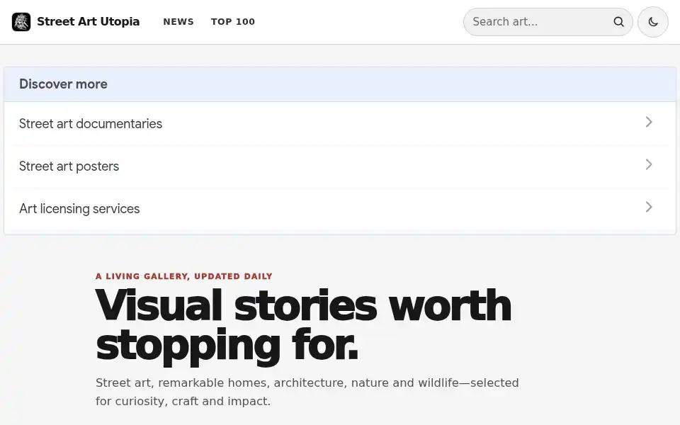Click chevron beside Street art posters
This screenshot has height=425, width=680.
click(649, 165)
